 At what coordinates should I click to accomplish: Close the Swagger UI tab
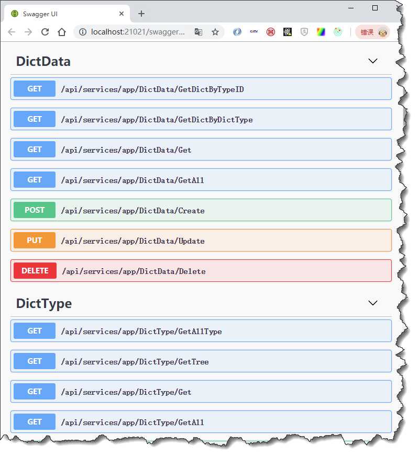(x=122, y=14)
